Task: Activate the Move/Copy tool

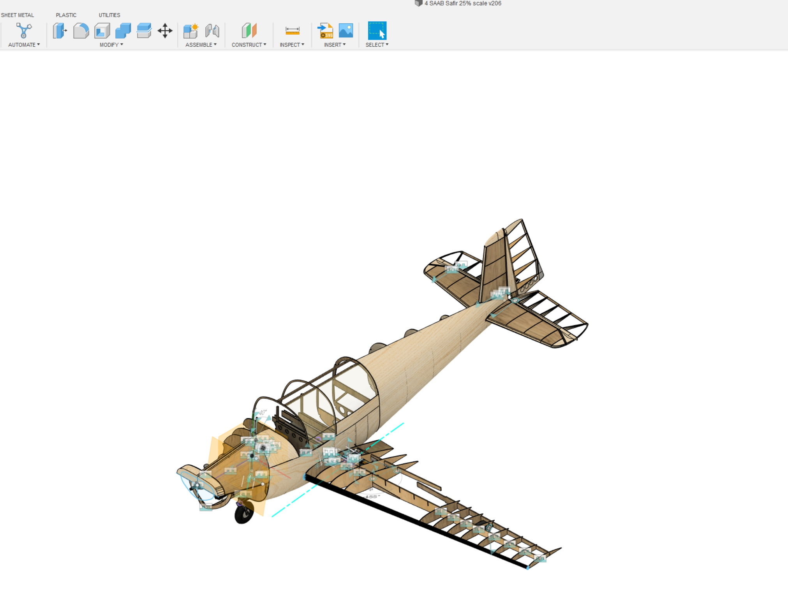Action: click(x=165, y=31)
